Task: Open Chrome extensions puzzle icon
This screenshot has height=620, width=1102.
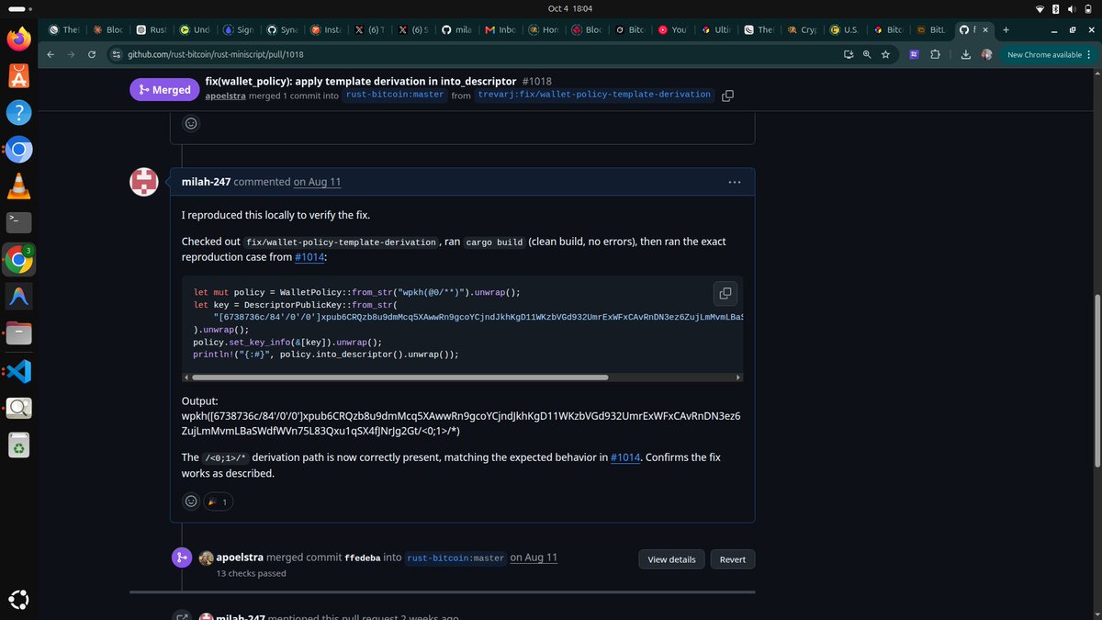Action: 936,54
